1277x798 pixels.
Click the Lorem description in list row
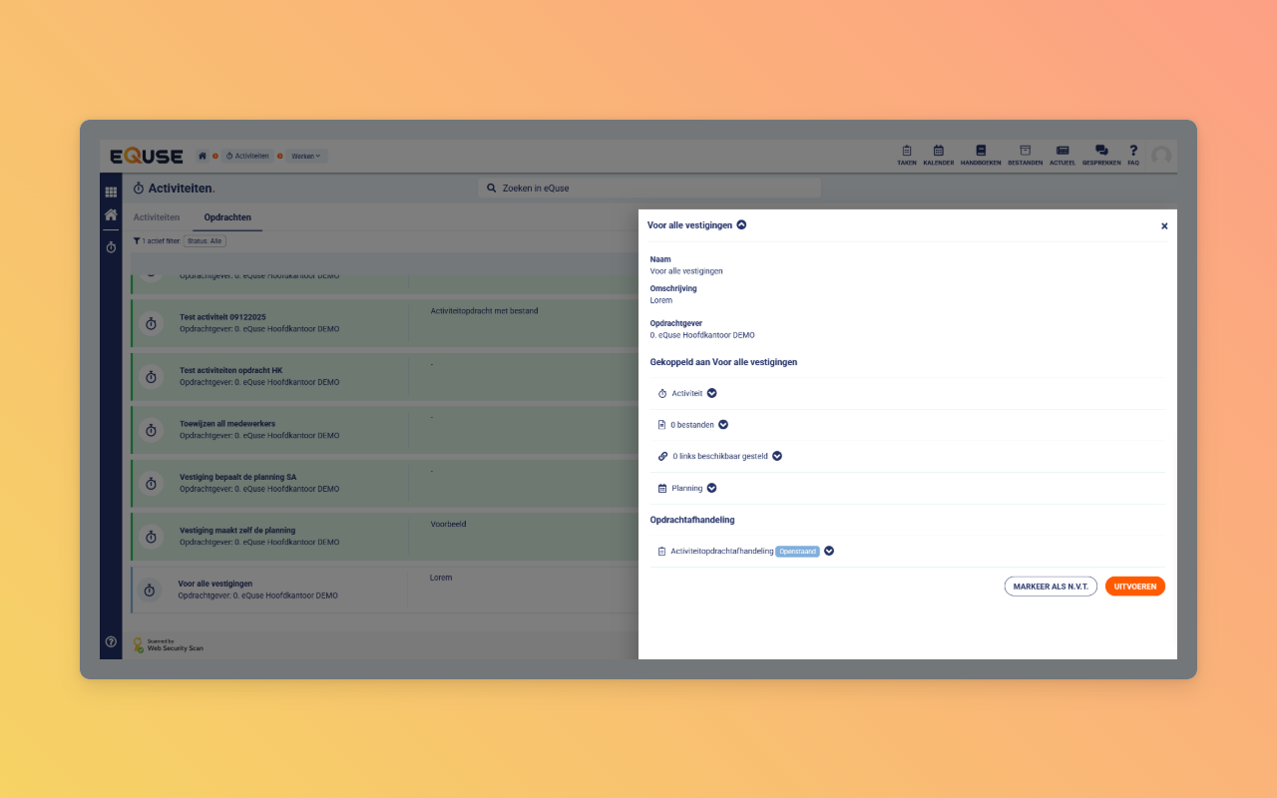pos(441,578)
